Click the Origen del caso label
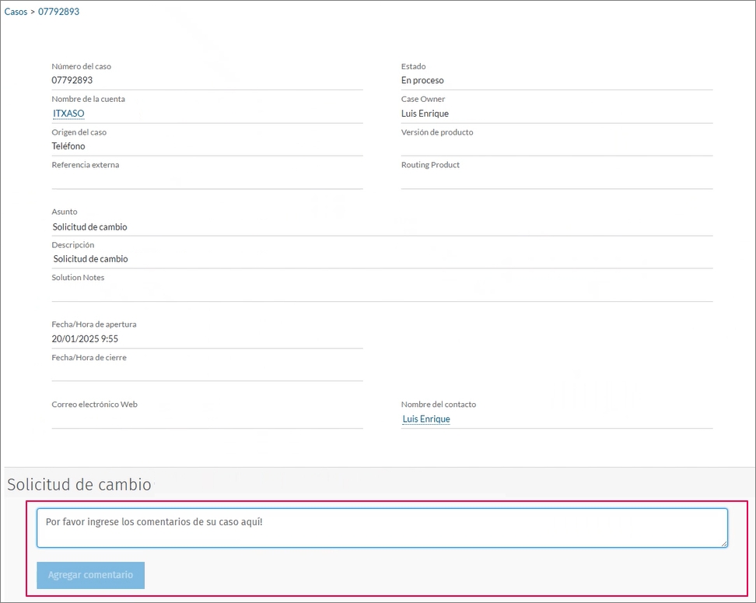This screenshot has width=756, height=603. 79,132
